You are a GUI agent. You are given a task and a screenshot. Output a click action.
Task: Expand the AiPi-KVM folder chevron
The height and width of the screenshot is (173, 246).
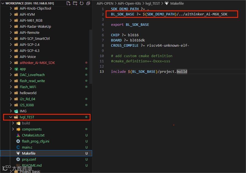pos(11,14)
